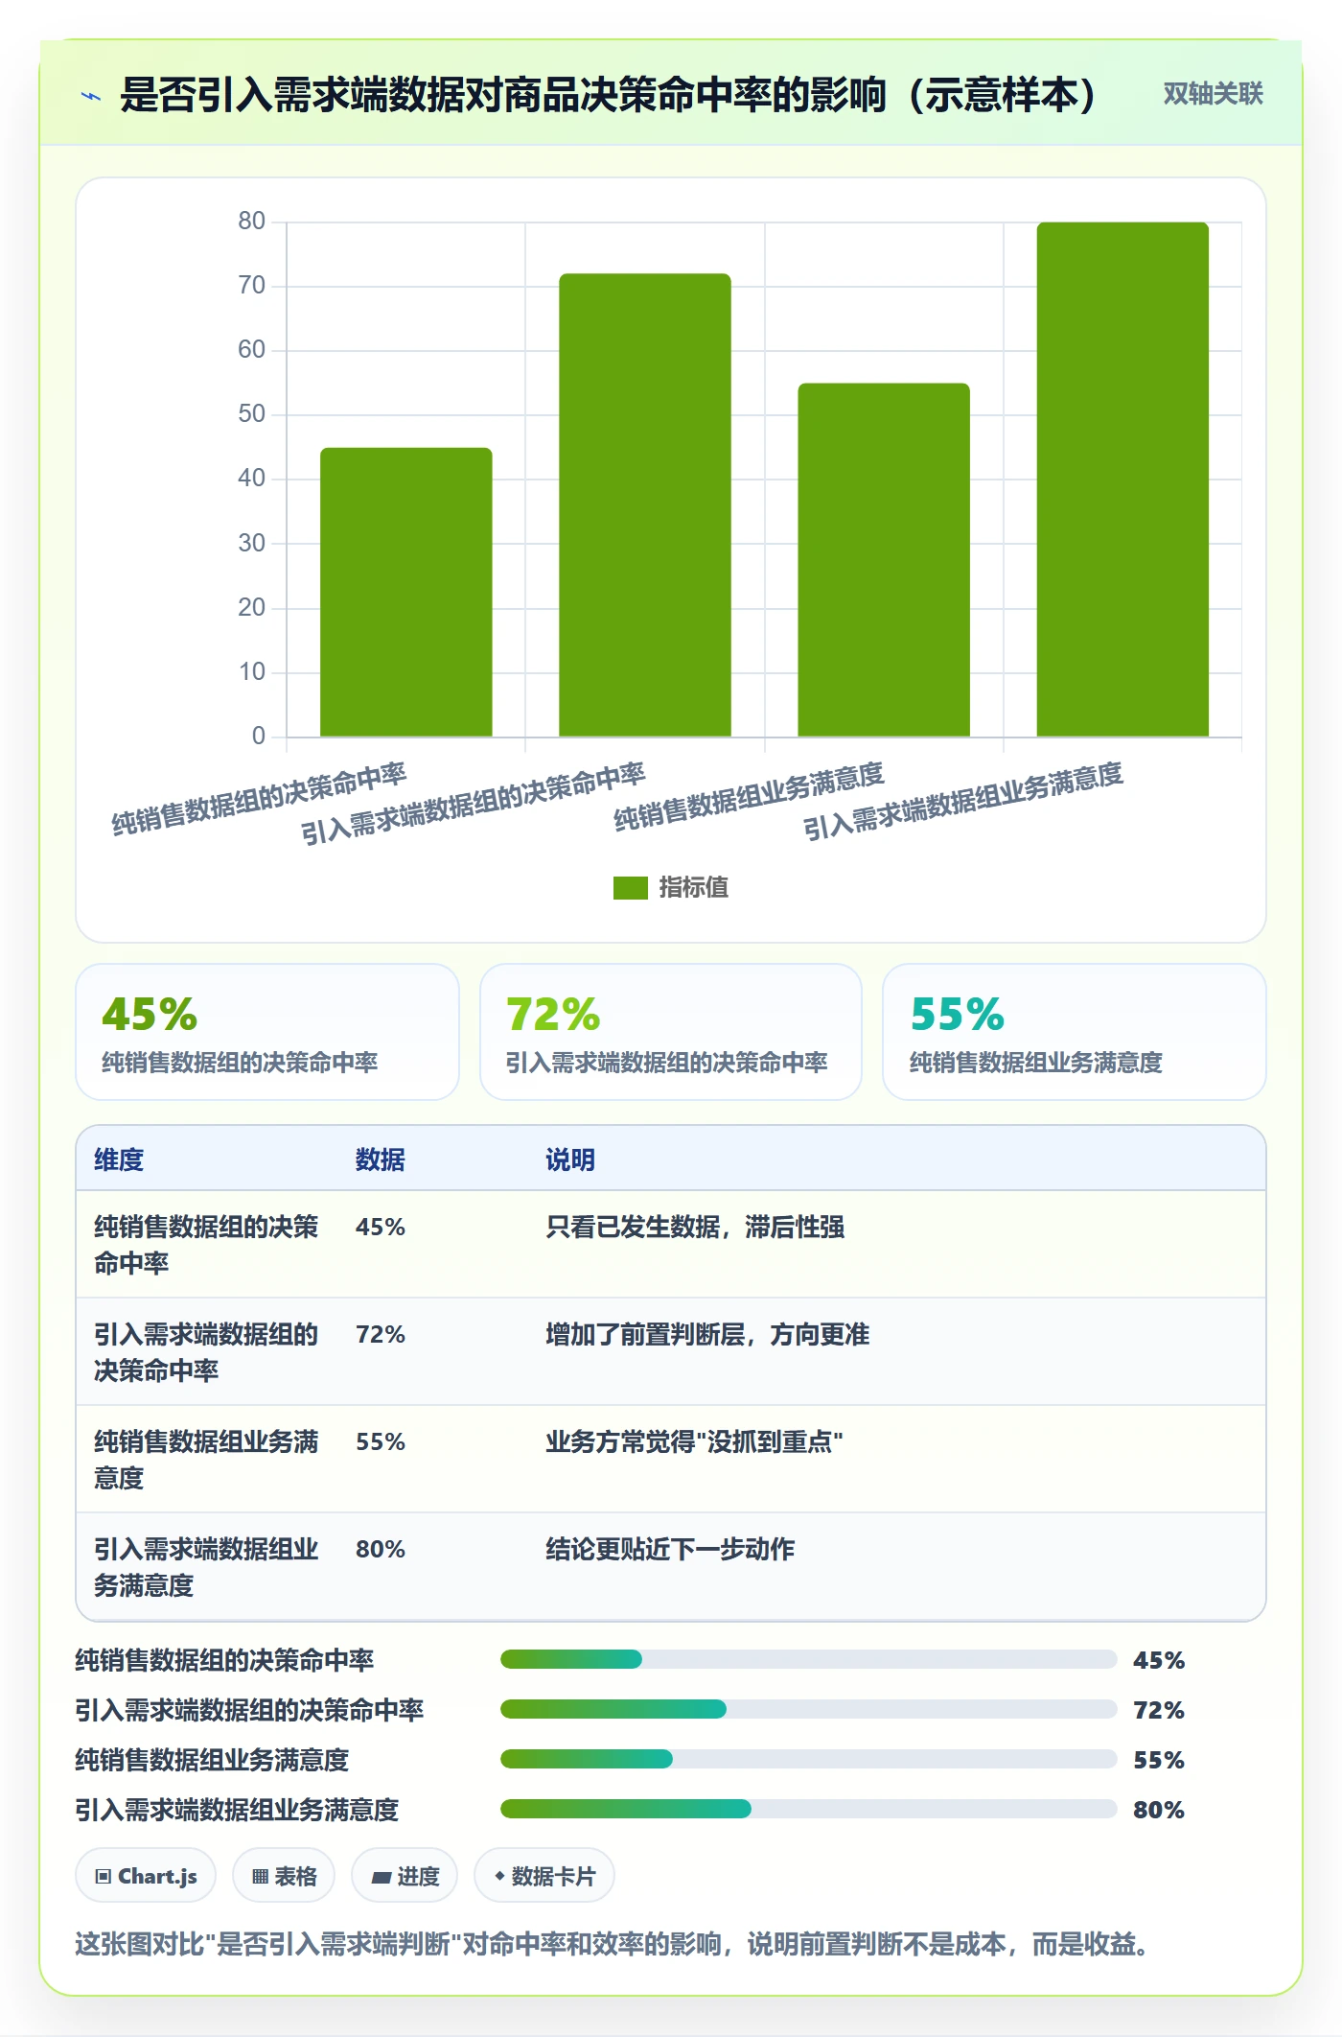
Task: Open the 45% data card
Action: pos(267,1032)
